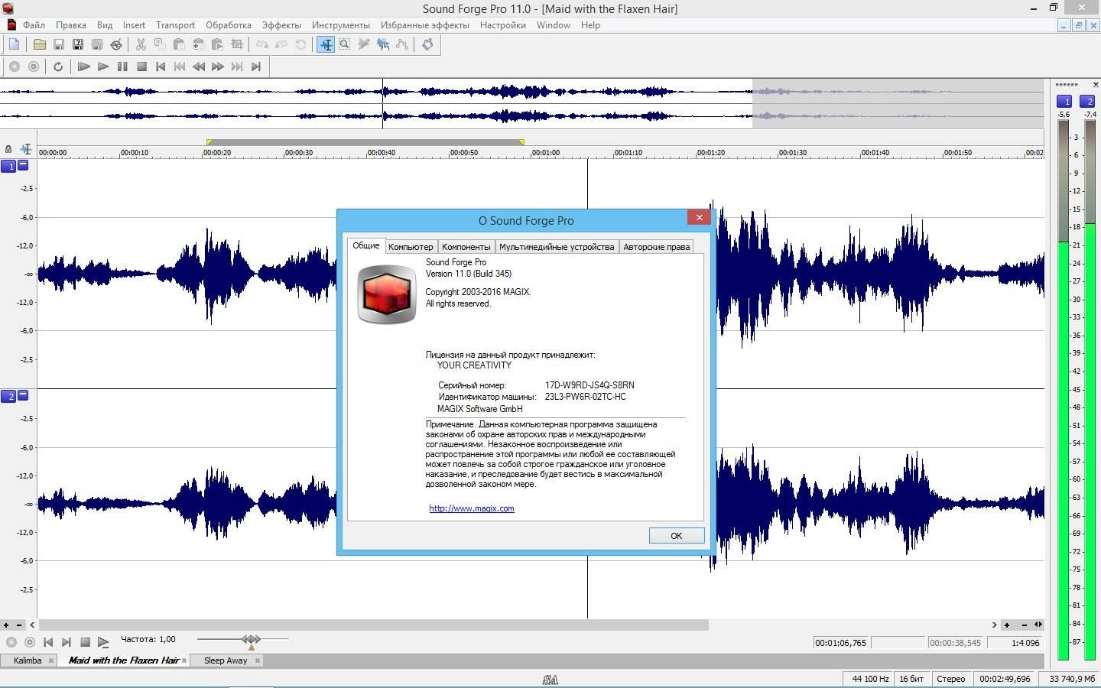
Task: Click the Play icon in the bottom window transport
Action: [103, 642]
